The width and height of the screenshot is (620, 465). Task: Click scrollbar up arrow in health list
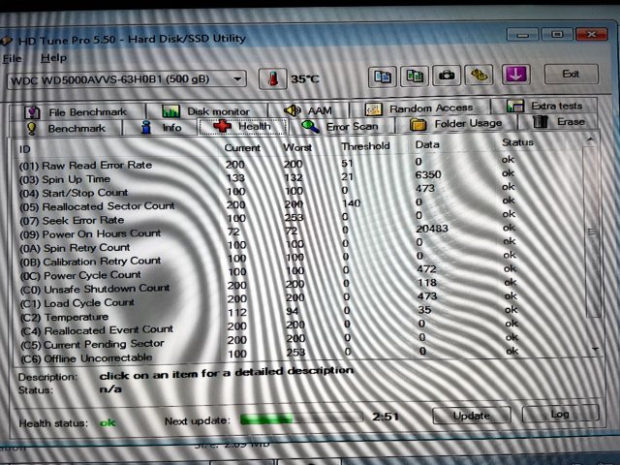(x=591, y=139)
